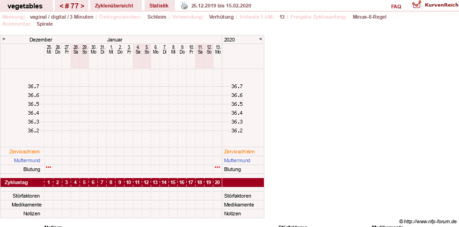Click the date range 25.12.2019 bis 15.02.2020
The image size is (459, 227).
pos(221,6)
